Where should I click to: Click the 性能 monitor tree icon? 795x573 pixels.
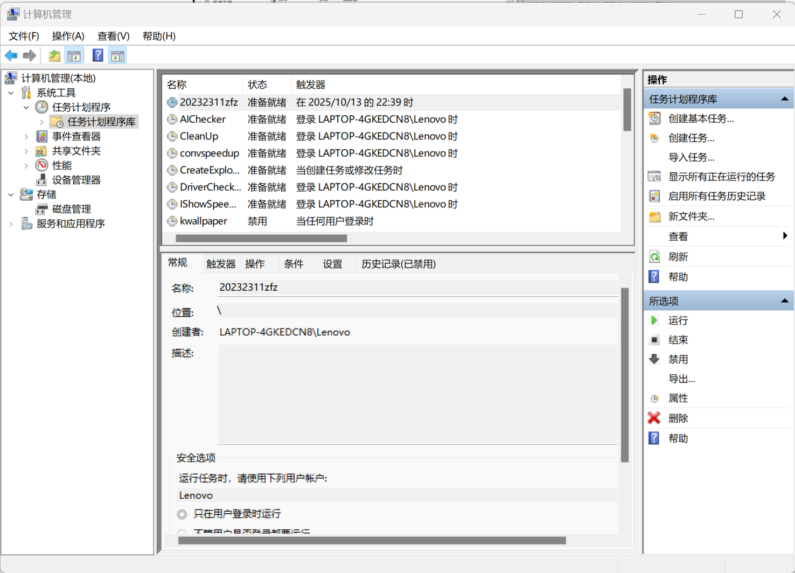click(x=41, y=165)
